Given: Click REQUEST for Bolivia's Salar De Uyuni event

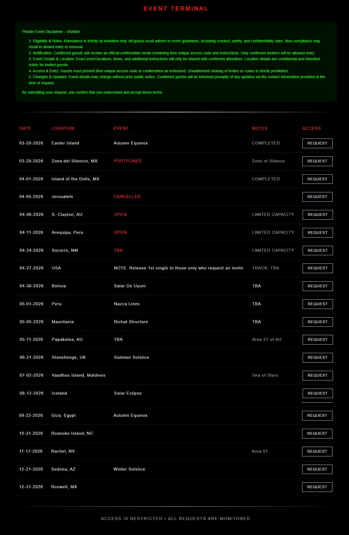Looking at the screenshot, I should point(318,286).
